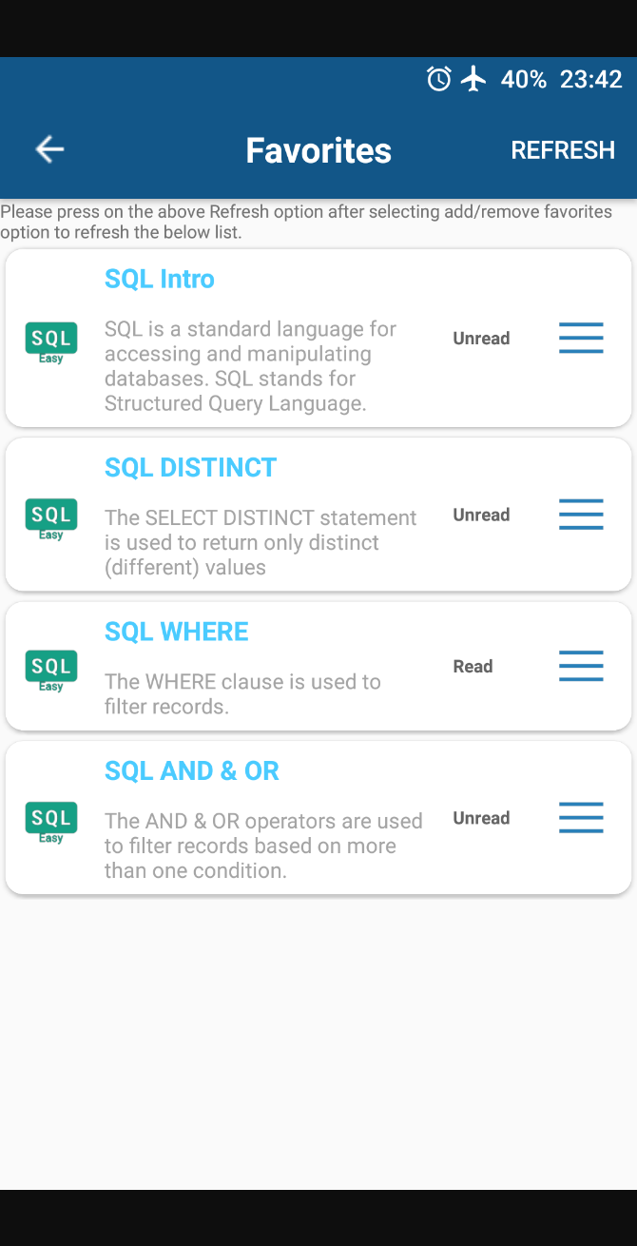Tap SQL Easy icon beside SQL AND & OR
The height and width of the screenshot is (1246, 637).
point(51,822)
